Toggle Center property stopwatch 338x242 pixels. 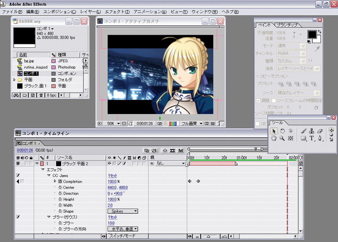coord(60,188)
